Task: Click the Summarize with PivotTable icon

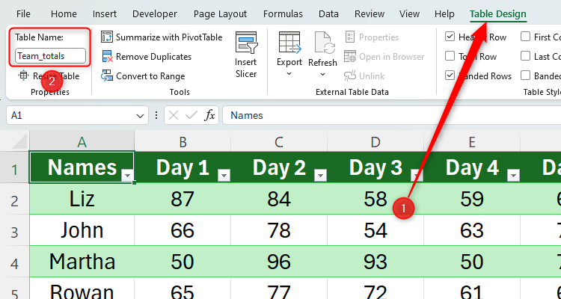Action: point(107,37)
